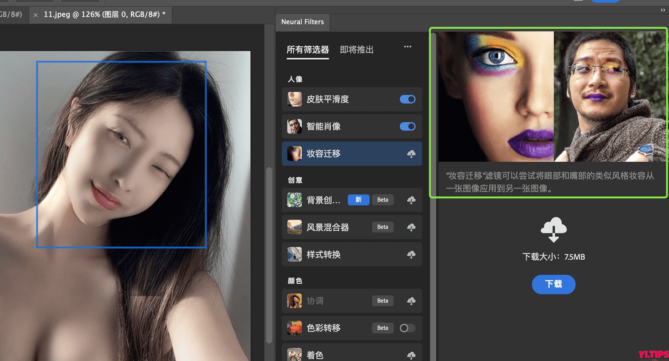Viewport: 669px width, 361px height.
Task: Select the 样式转换 filter icon
Action: (294, 254)
